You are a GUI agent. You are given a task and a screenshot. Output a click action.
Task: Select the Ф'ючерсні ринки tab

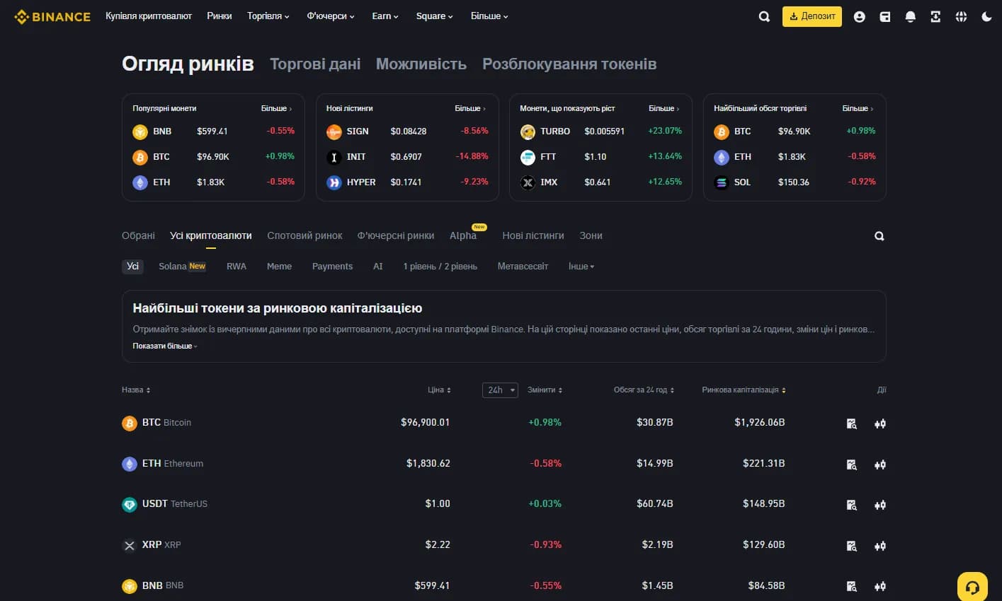click(x=396, y=235)
